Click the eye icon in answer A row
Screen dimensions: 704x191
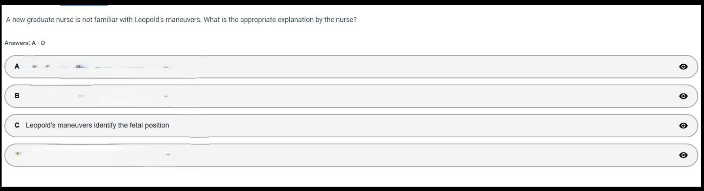[x=683, y=67]
